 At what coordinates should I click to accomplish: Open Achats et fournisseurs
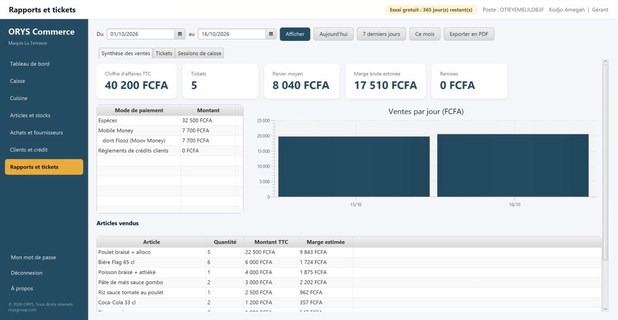pos(44,132)
